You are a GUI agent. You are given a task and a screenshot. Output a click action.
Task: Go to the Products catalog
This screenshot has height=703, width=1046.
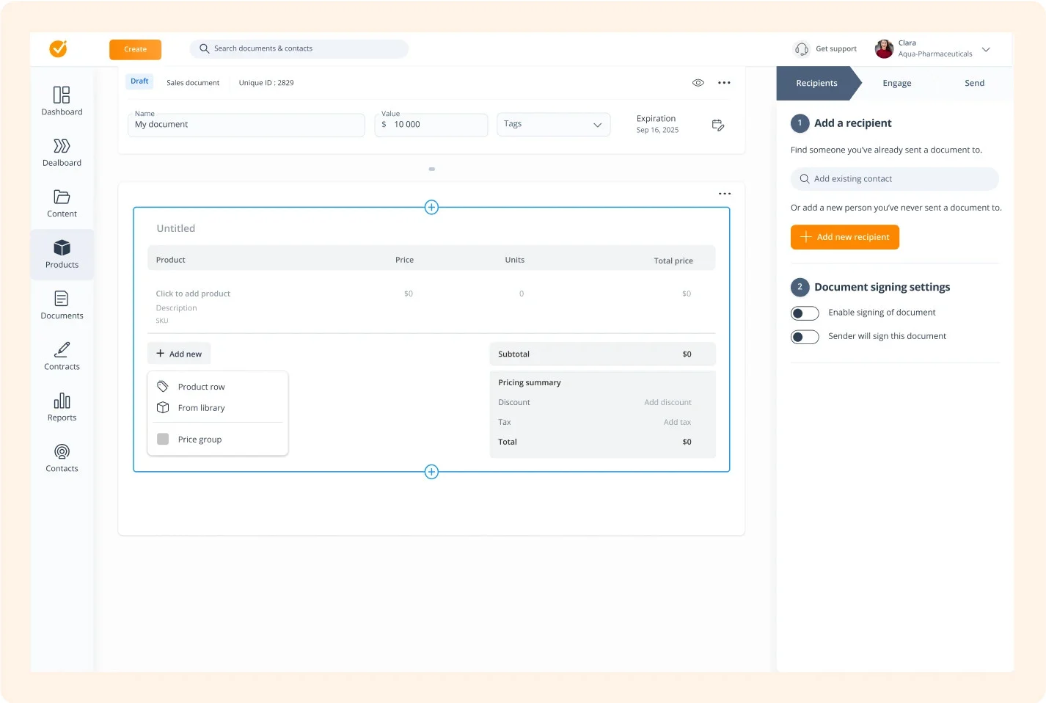click(62, 255)
